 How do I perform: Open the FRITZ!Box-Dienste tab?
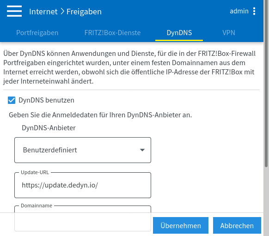tap(112, 33)
